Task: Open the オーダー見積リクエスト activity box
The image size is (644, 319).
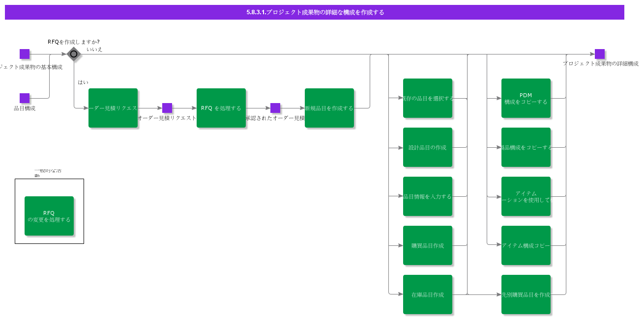Action: 113,108
